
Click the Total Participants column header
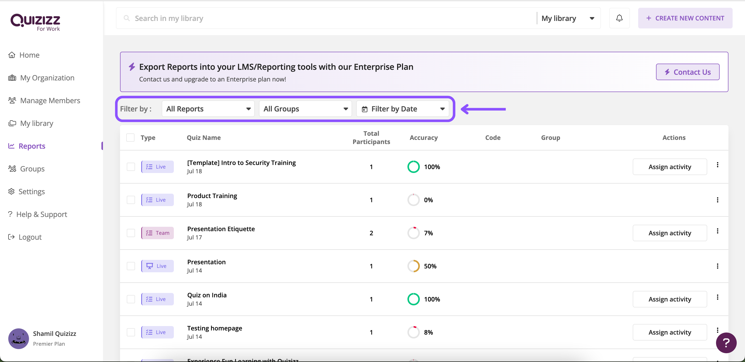point(371,138)
